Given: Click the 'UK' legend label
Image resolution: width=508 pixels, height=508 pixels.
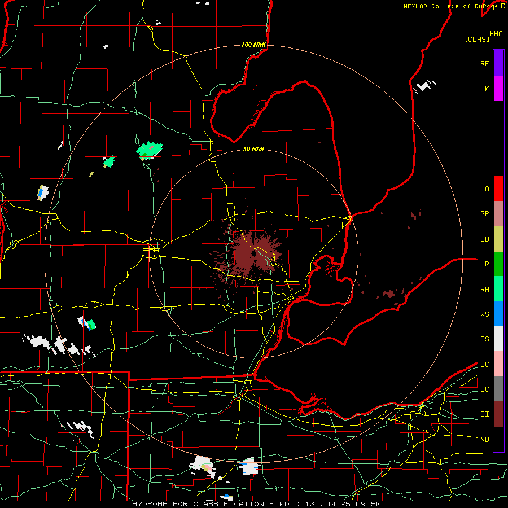Looking at the screenshot, I should pyautogui.click(x=484, y=89).
